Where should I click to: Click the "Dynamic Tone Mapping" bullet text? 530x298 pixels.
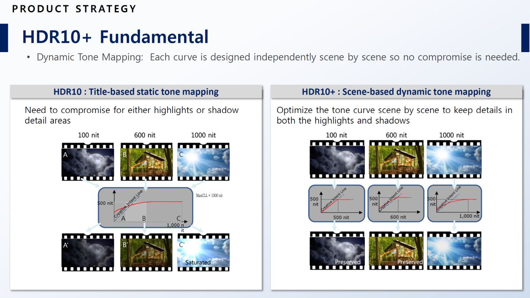tap(277, 57)
